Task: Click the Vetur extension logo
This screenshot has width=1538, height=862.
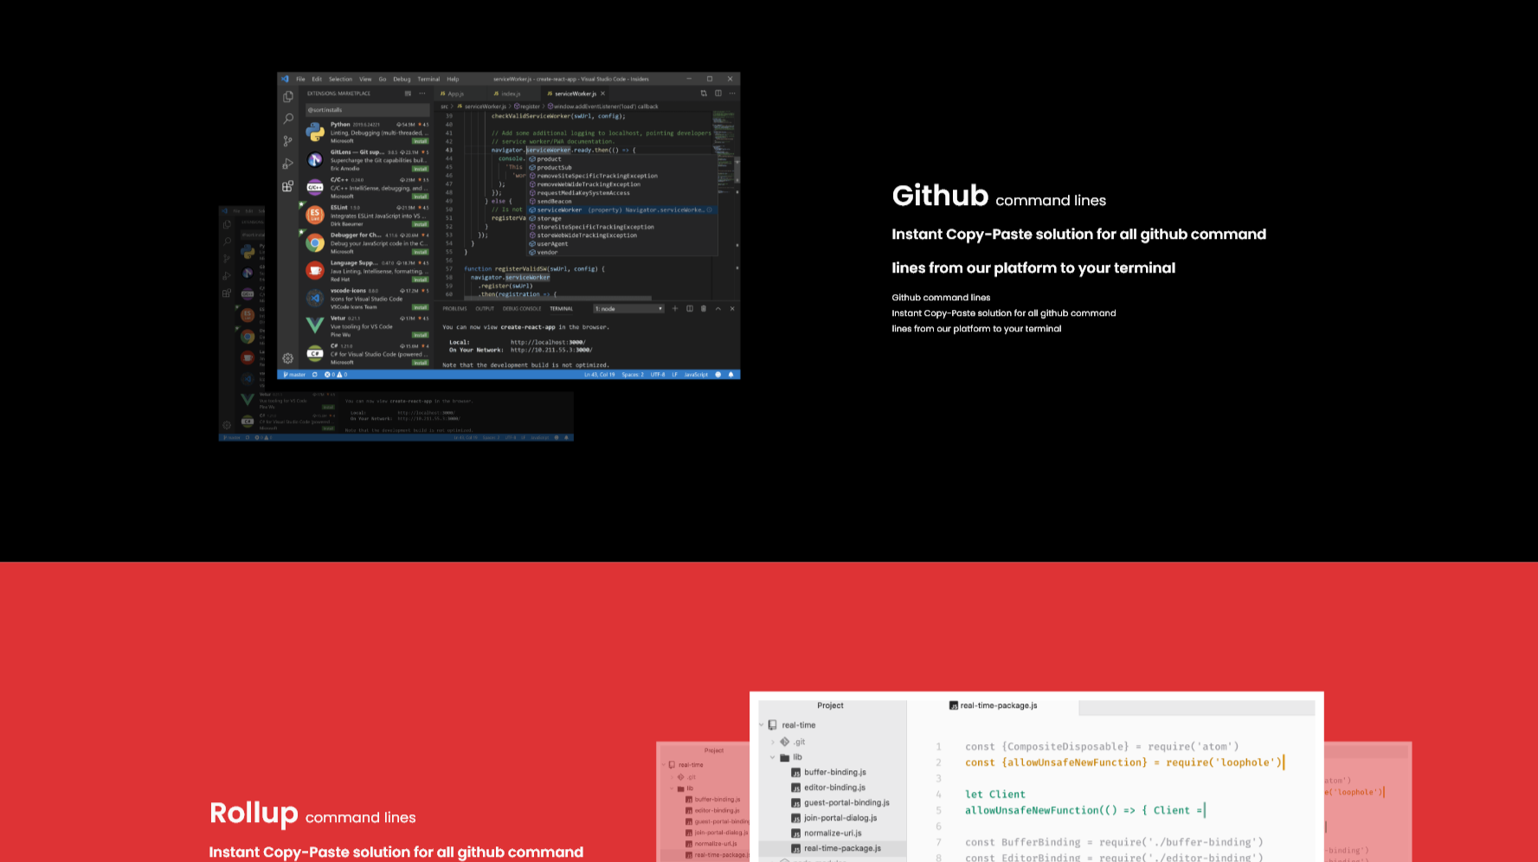Action: [x=315, y=325]
